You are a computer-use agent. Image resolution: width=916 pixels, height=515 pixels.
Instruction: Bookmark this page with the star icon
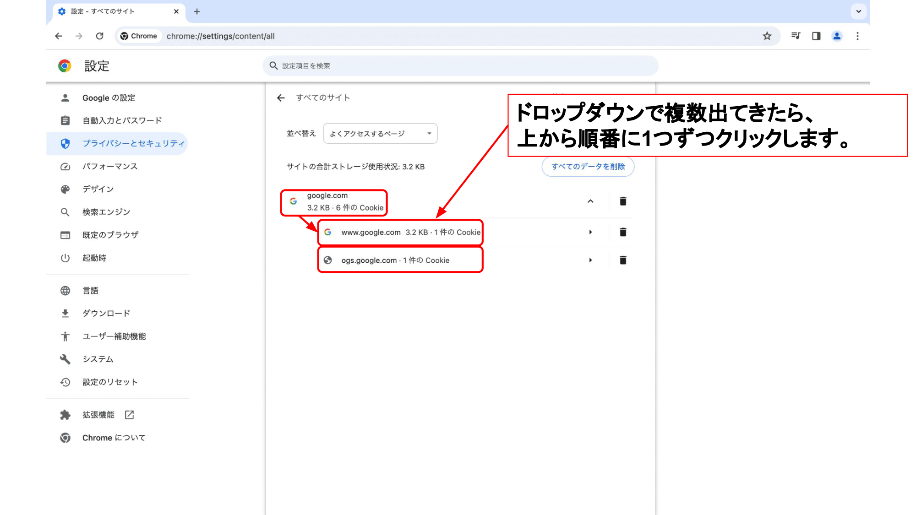766,36
